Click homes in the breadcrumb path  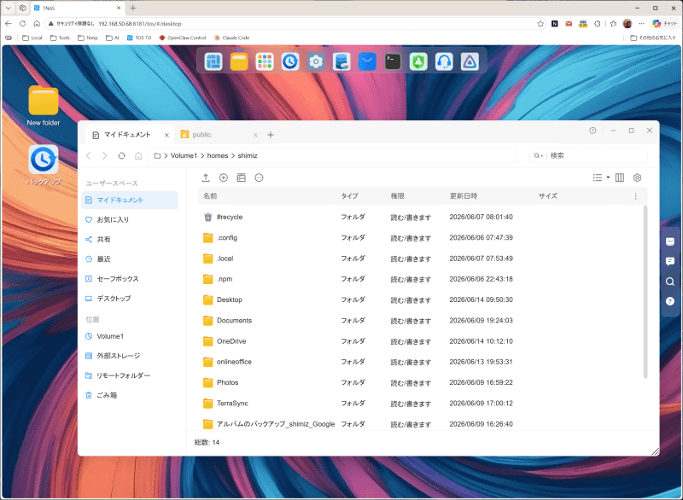coord(218,156)
